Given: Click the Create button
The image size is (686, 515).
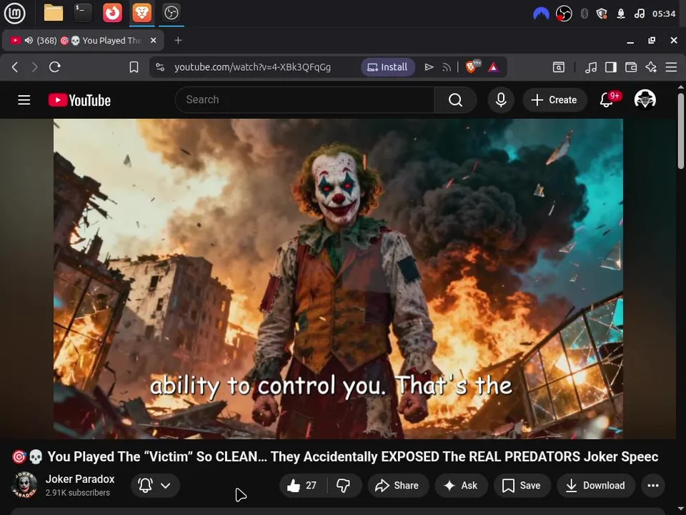Looking at the screenshot, I should click(555, 100).
